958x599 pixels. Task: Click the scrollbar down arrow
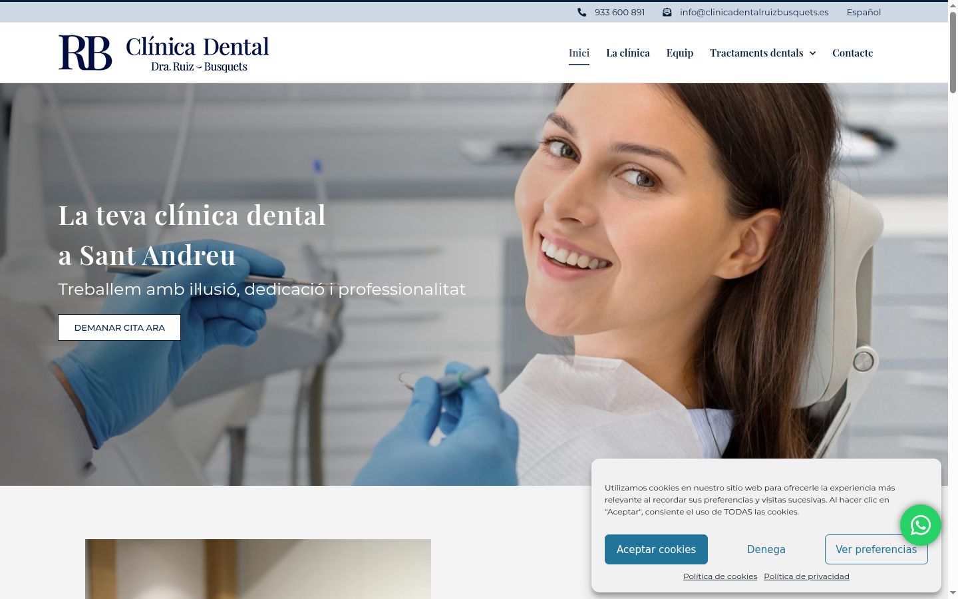tap(953, 592)
